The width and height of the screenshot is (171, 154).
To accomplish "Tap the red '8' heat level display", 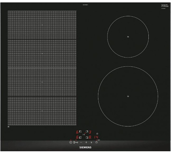I will (x=90, y=137).
